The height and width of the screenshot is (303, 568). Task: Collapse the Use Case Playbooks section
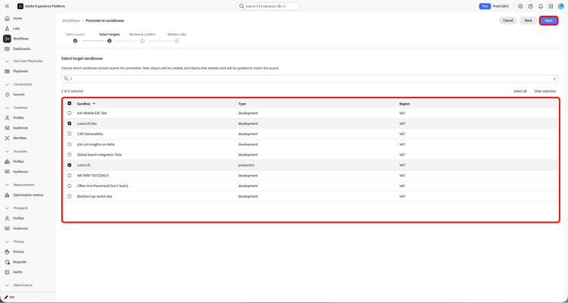(x=7, y=61)
